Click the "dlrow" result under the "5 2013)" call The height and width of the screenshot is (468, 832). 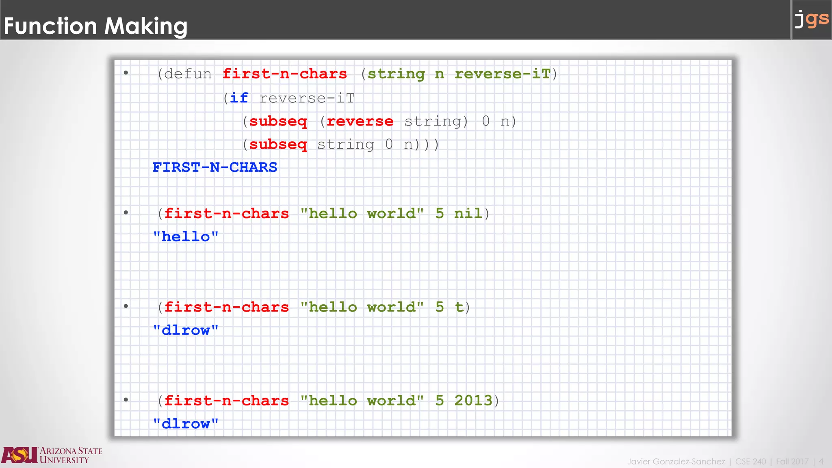coord(186,424)
